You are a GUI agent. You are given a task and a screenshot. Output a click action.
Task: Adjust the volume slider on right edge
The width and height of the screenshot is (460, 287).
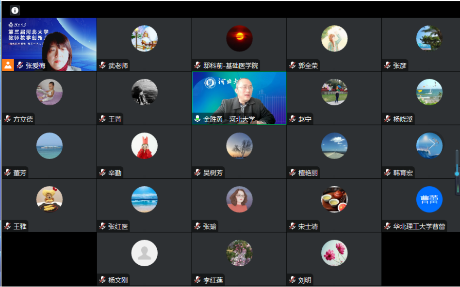point(457,173)
